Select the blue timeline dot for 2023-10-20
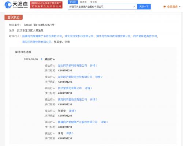 41,59
